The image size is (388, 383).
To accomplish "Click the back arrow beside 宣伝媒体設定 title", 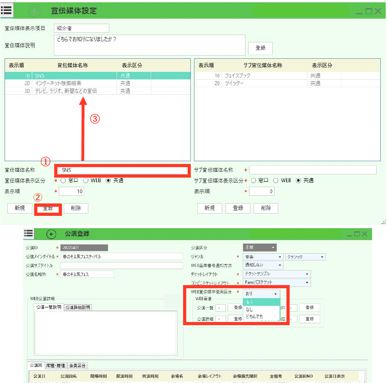I will point(34,11).
